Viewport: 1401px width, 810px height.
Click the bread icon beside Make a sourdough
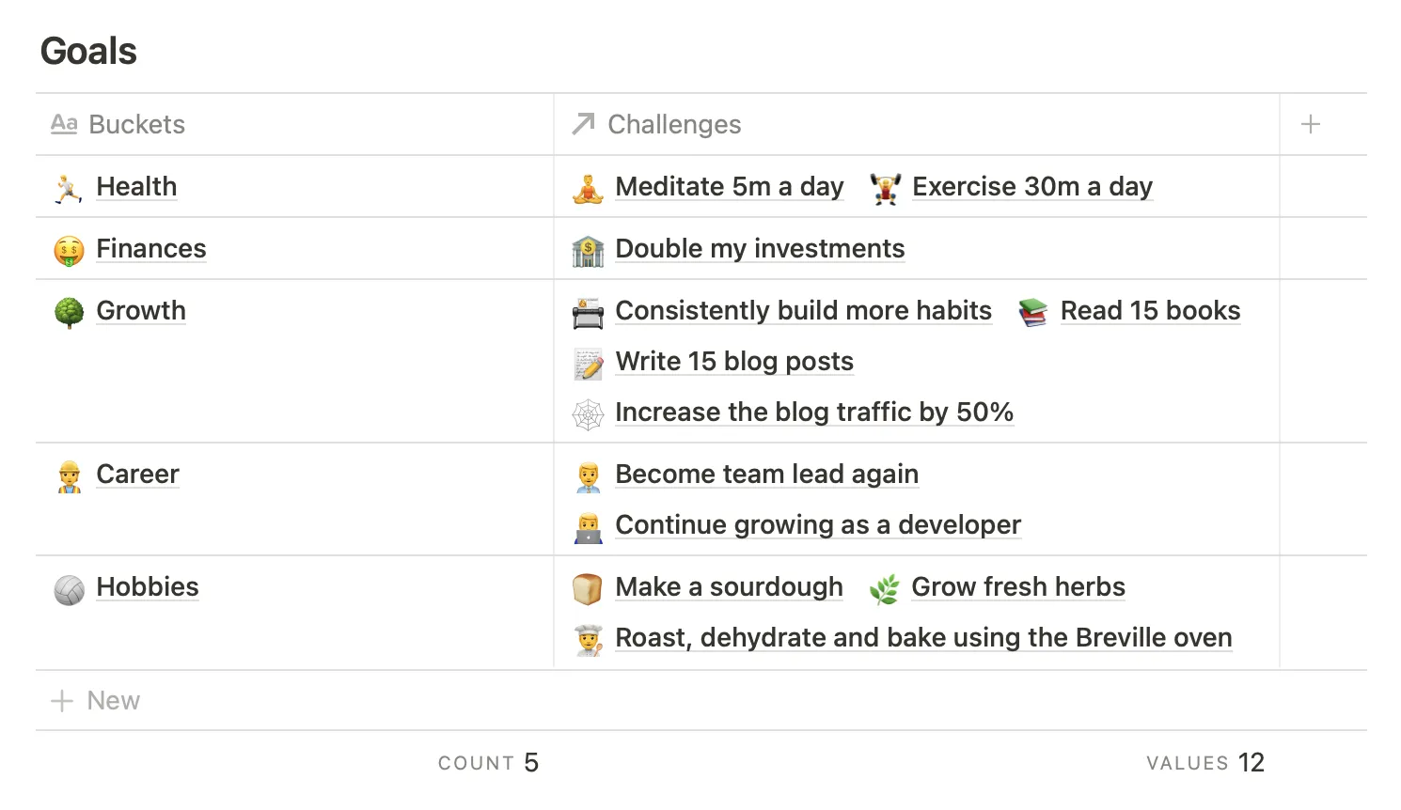pos(588,589)
